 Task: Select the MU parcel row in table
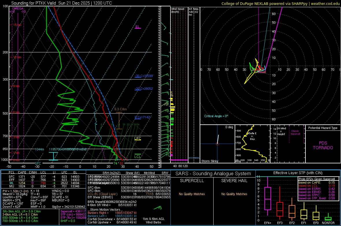click(x=44, y=186)
